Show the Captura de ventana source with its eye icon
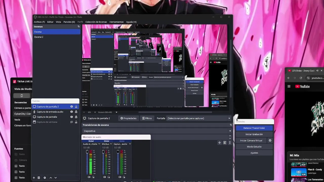 72,122
